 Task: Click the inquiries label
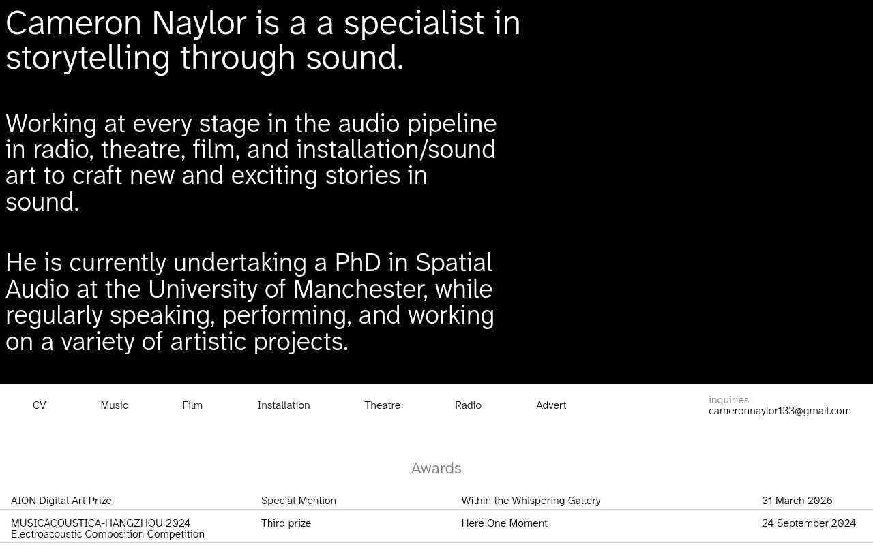[x=729, y=400]
